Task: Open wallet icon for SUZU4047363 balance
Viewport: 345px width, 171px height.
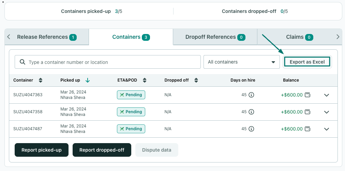Action: (307, 95)
